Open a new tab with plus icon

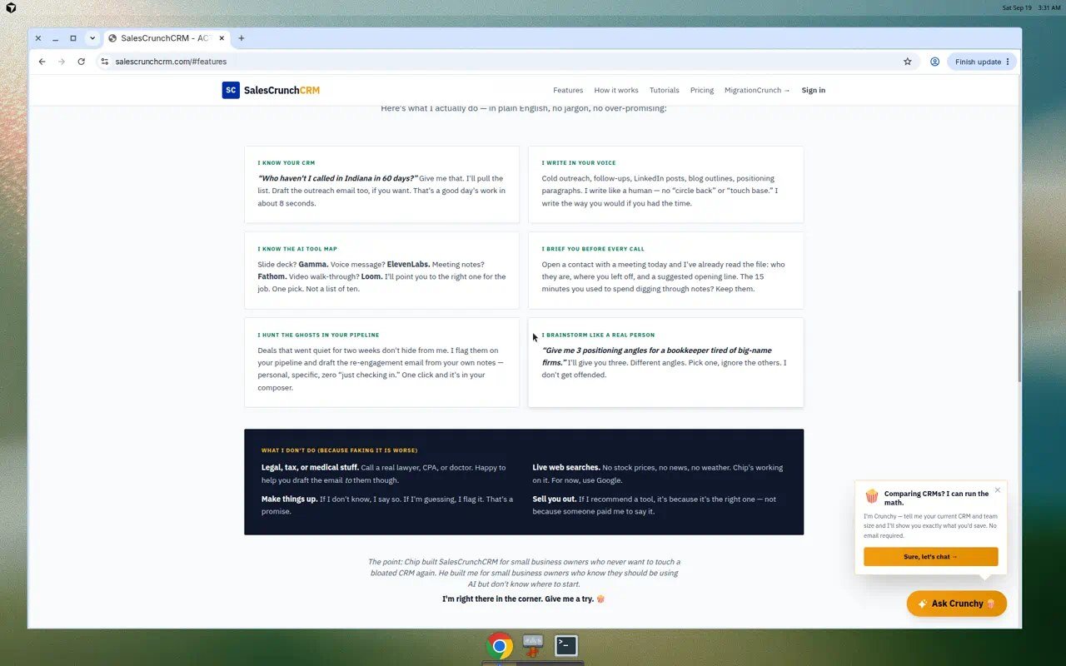(x=242, y=38)
